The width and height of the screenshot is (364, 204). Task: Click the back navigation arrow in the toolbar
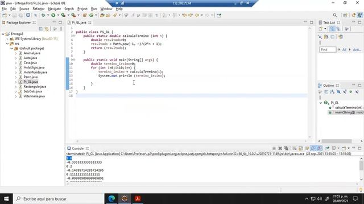pos(197,15)
